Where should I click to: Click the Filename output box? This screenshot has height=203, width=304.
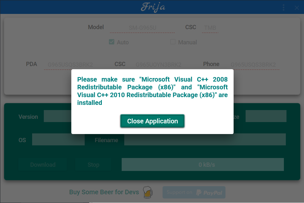click(x=205, y=139)
